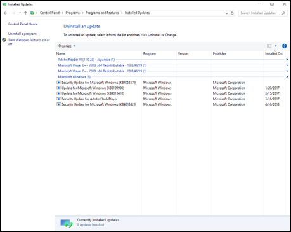Viewport: 291px width, 232px height.
Task: Select Security Update KB4013429 row
Action: 171,104
